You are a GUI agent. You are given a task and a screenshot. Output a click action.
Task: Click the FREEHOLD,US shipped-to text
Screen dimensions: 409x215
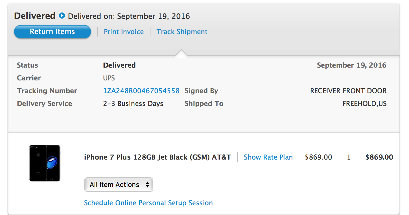coord(364,104)
